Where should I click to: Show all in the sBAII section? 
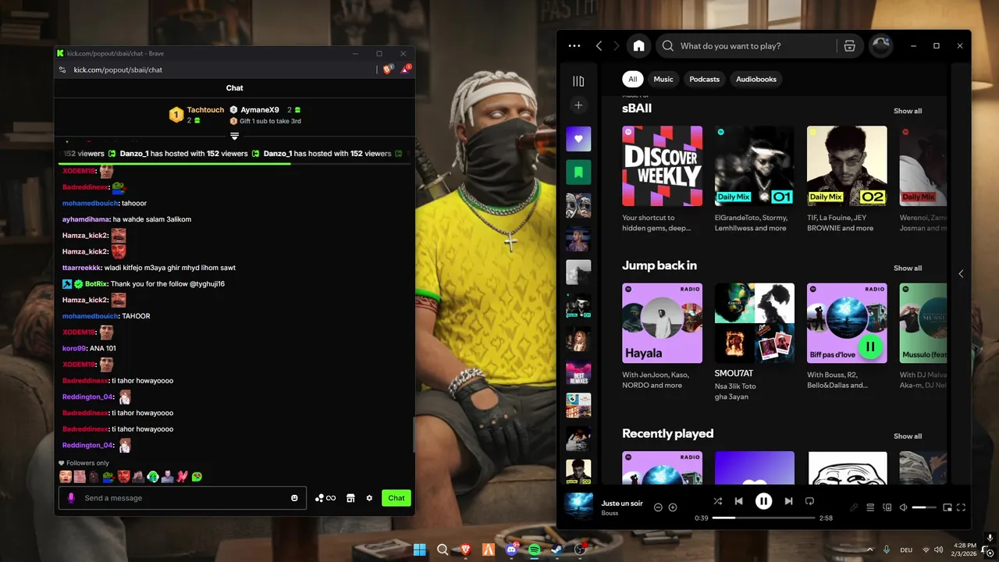point(908,111)
